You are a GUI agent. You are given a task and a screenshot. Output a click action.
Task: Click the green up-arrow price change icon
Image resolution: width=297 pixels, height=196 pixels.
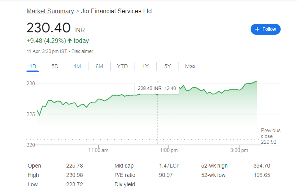[x=70, y=41]
